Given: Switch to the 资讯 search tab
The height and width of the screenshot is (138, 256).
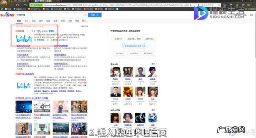Looking at the screenshot, I should [26, 21].
